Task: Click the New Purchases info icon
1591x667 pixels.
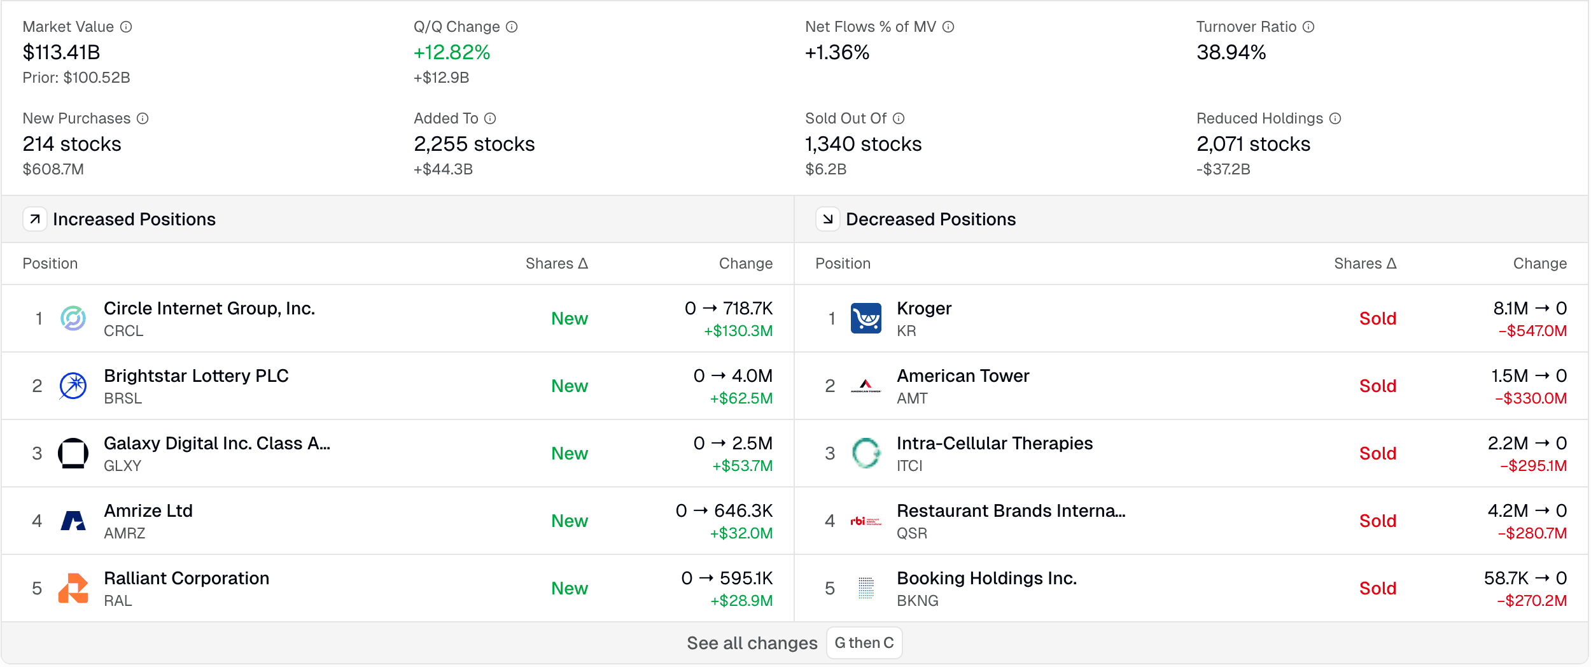Action: (x=144, y=118)
